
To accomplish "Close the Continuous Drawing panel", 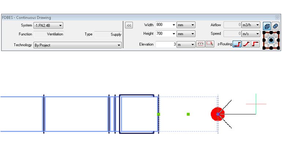I will click(277, 17).
